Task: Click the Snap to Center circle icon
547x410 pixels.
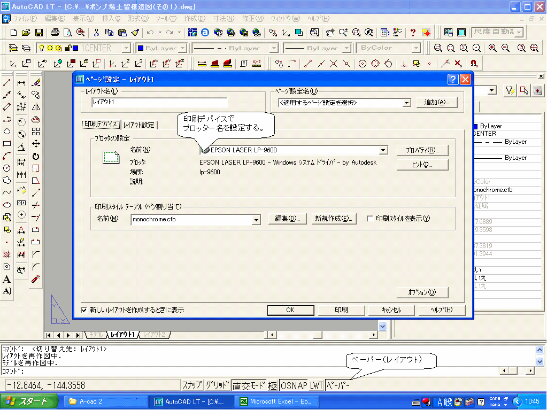Action: pyautogui.click(x=363, y=64)
